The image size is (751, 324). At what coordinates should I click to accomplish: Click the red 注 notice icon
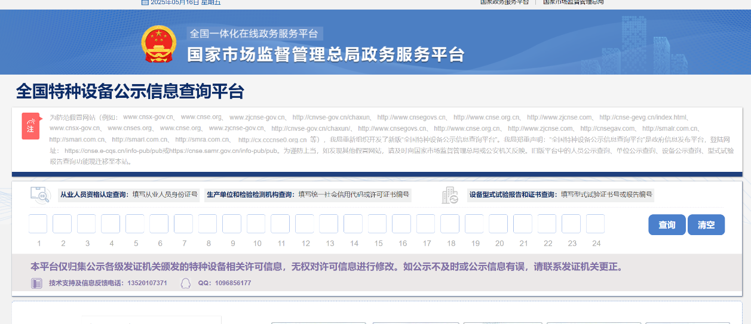coord(30,126)
